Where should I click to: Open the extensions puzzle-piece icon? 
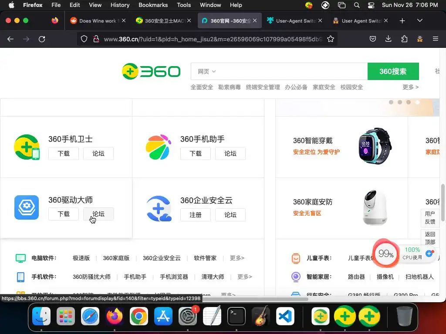click(x=404, y=39)
